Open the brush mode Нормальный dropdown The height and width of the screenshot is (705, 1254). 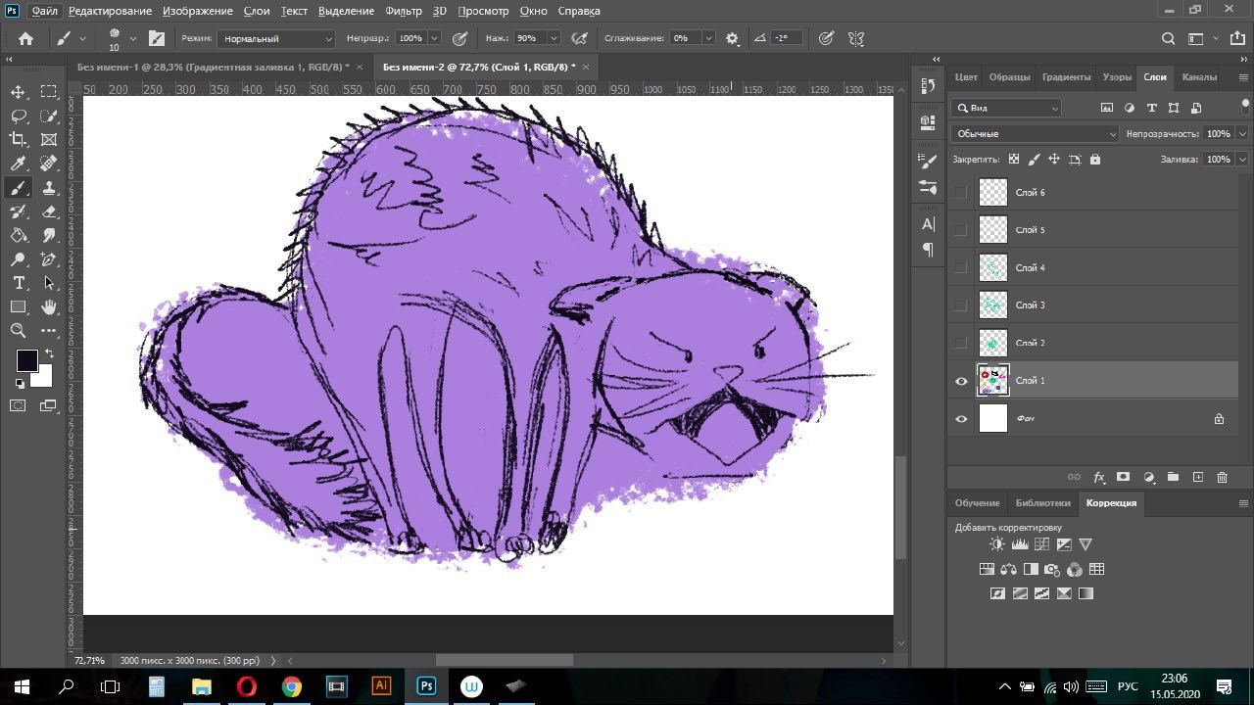(x=275, y=38)
